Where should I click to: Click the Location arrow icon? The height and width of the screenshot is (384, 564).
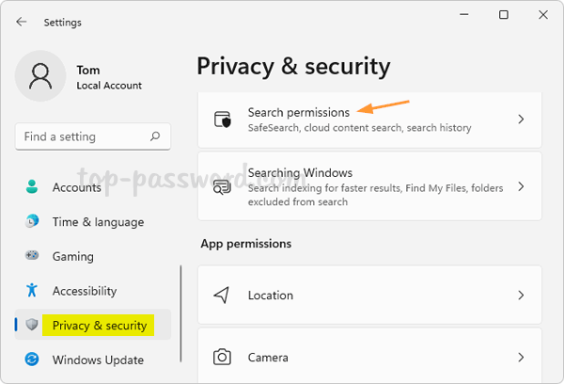pos(223,295)
